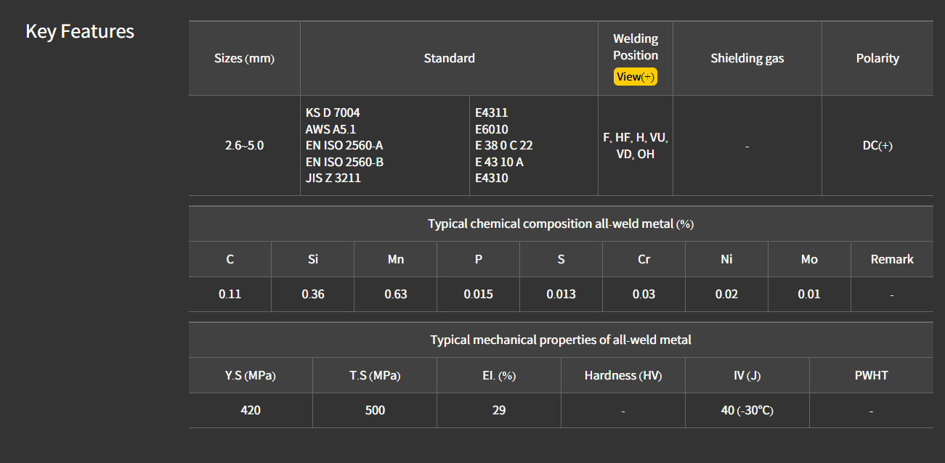Select the AWS A5.1 standard entry
Screen dimensions: 945x463
click(x=330, y=129)
